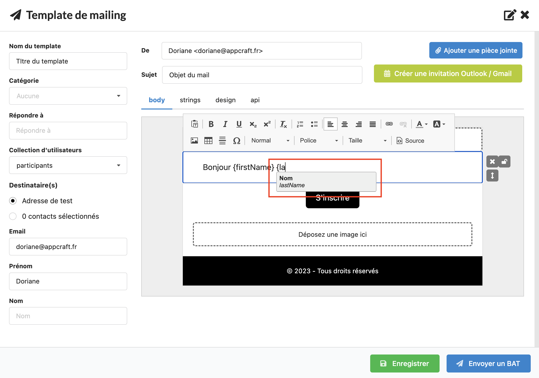This screenshot has height=378, width=539.
Task: Insert an image via the toolbar icon
Action: click(x=194, y=140)
